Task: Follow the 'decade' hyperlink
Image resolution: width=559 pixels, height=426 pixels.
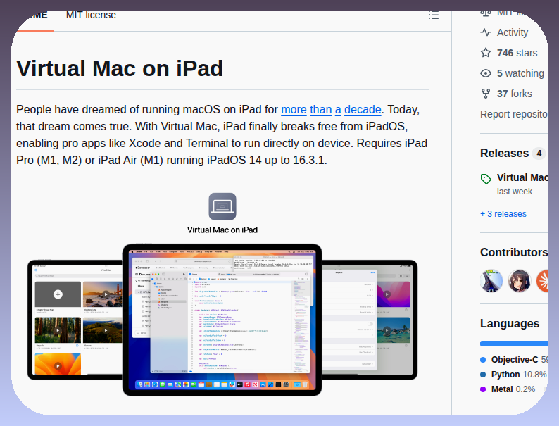Action: coord(363,109)
